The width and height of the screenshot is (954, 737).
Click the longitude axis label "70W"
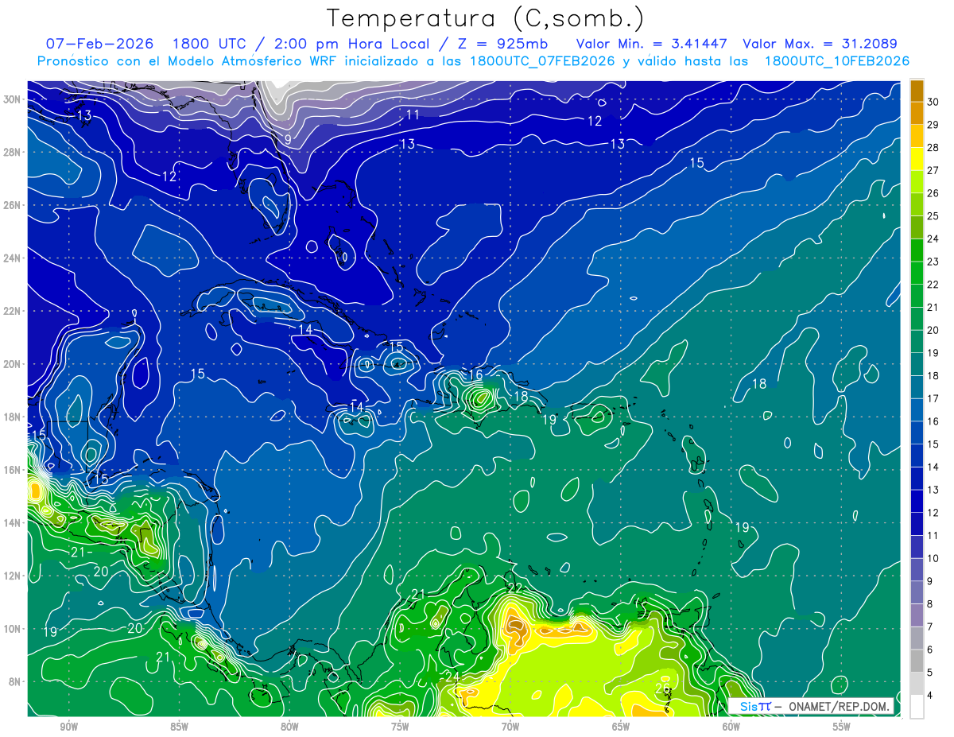coord(510,727)
